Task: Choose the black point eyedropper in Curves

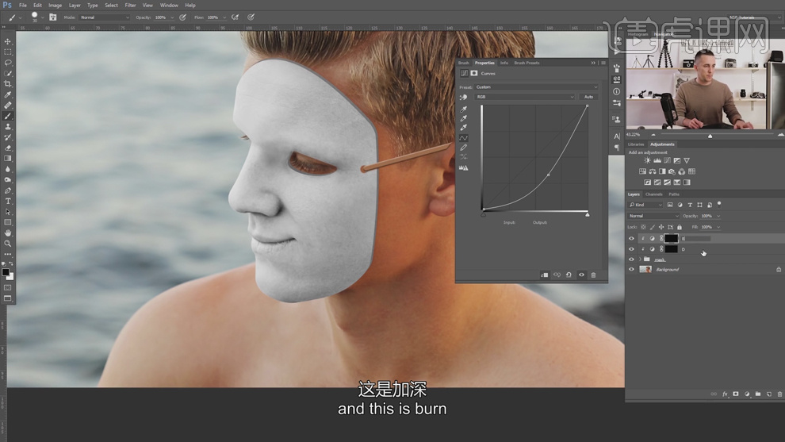Action: [x=464, y=109]
